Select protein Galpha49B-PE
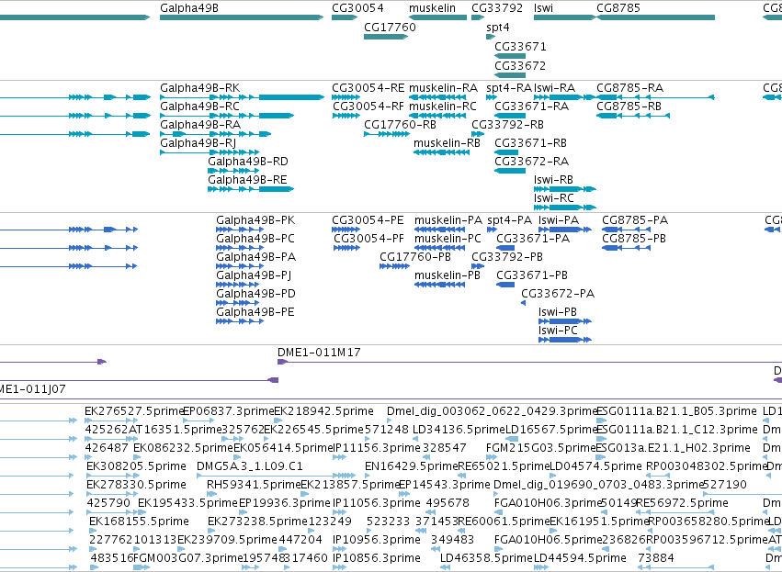This screenshot has height=572, width=782. (x=255, y=312)
